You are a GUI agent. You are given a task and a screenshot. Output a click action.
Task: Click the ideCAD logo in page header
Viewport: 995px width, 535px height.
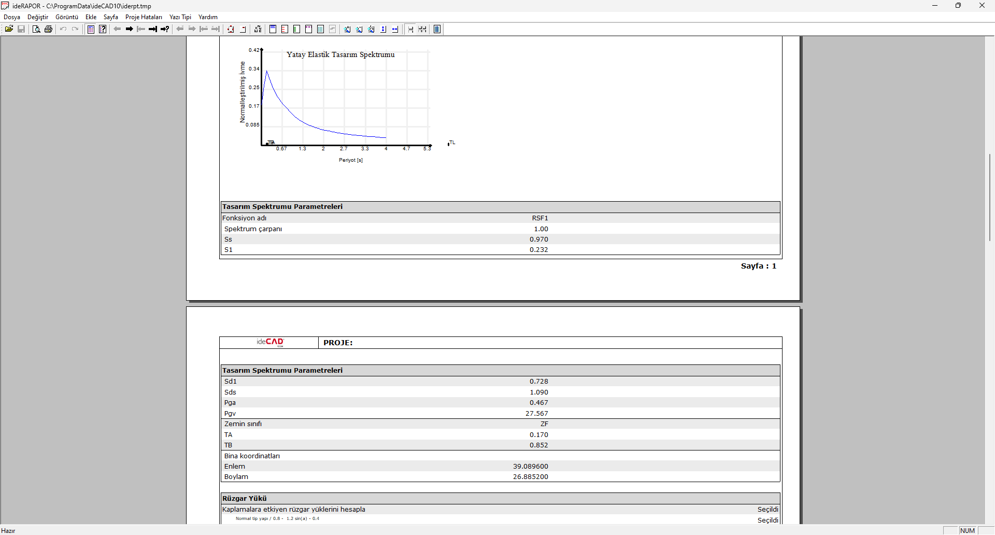(x=271, y=342)
